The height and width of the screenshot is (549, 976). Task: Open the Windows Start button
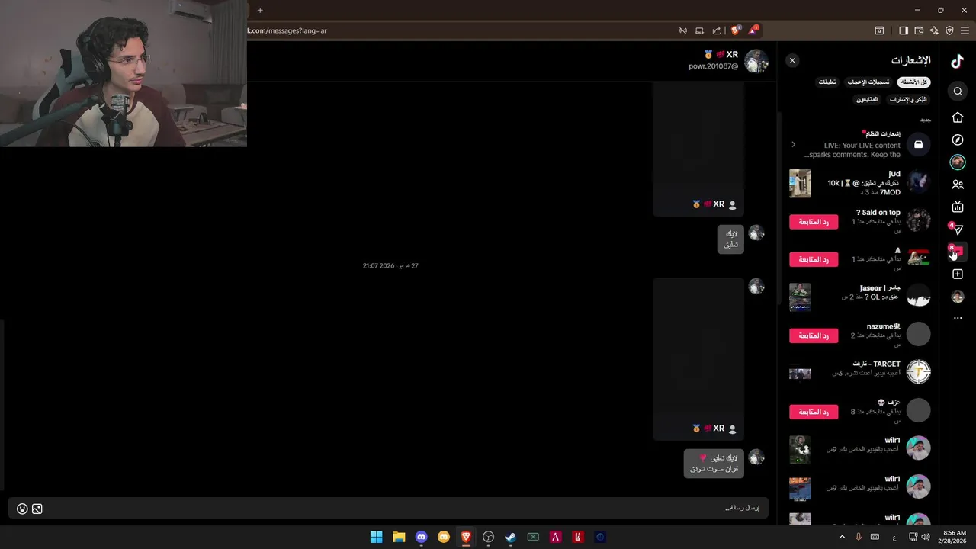click(376, 537)
